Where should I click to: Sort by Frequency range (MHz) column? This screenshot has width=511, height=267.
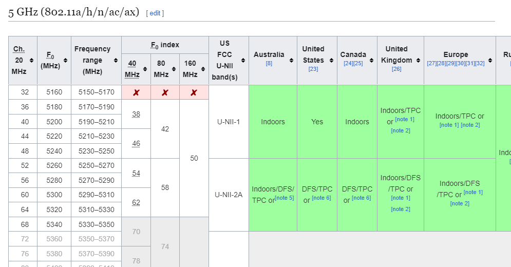click(x=116, y=61)
